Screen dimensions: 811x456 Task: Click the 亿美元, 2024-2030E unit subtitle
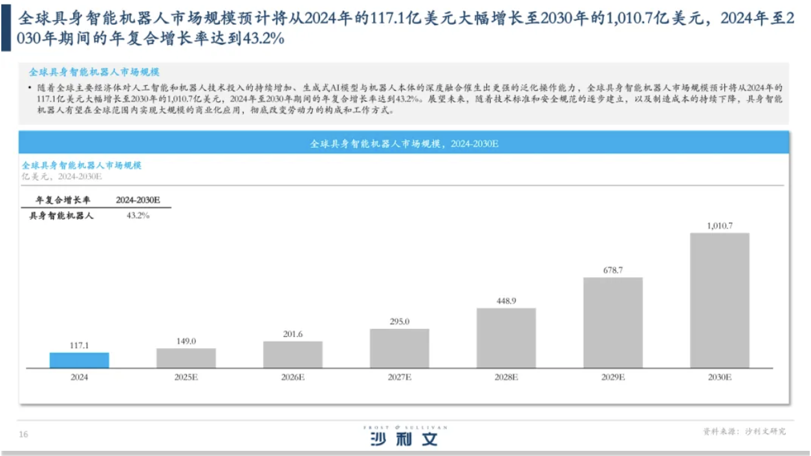pyautogui.click(x=62, y=176)
